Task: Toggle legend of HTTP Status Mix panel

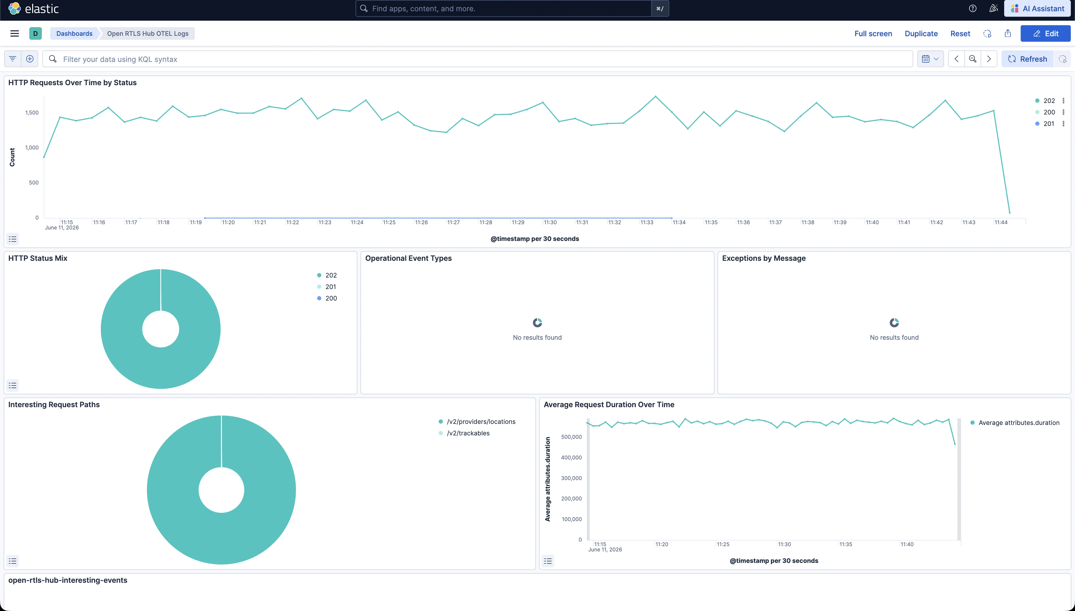Action: [x=13, y=385]
